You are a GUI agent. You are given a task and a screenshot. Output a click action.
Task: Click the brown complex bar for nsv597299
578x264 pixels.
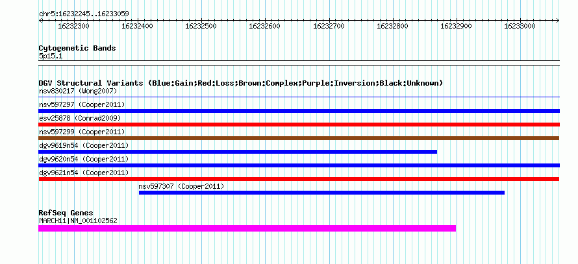(x=299, y=138)
